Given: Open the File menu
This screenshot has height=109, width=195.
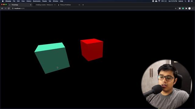Looking at the screenshot, I should pos(14,1).
